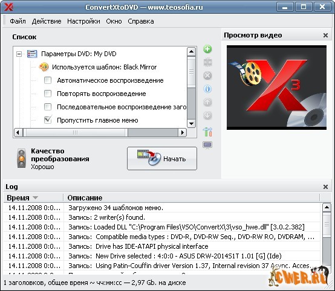Click the ConvertXtoDVD red X title icon

(x=8, y=7)
